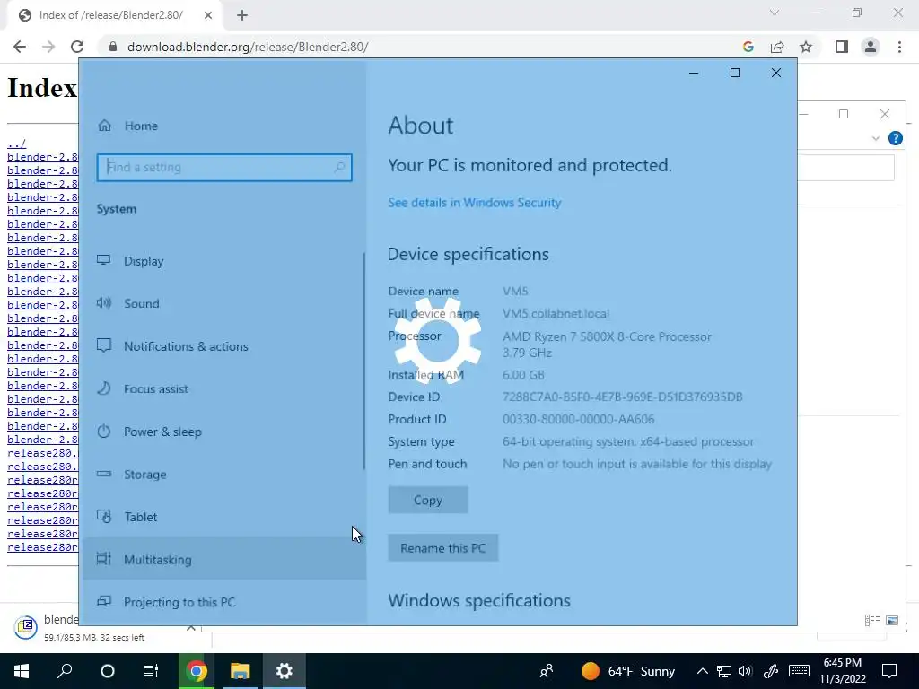This screenshot has width=919, height=689.
Task: Click the help icon in File Explorer
Action: tap(896, 138)
